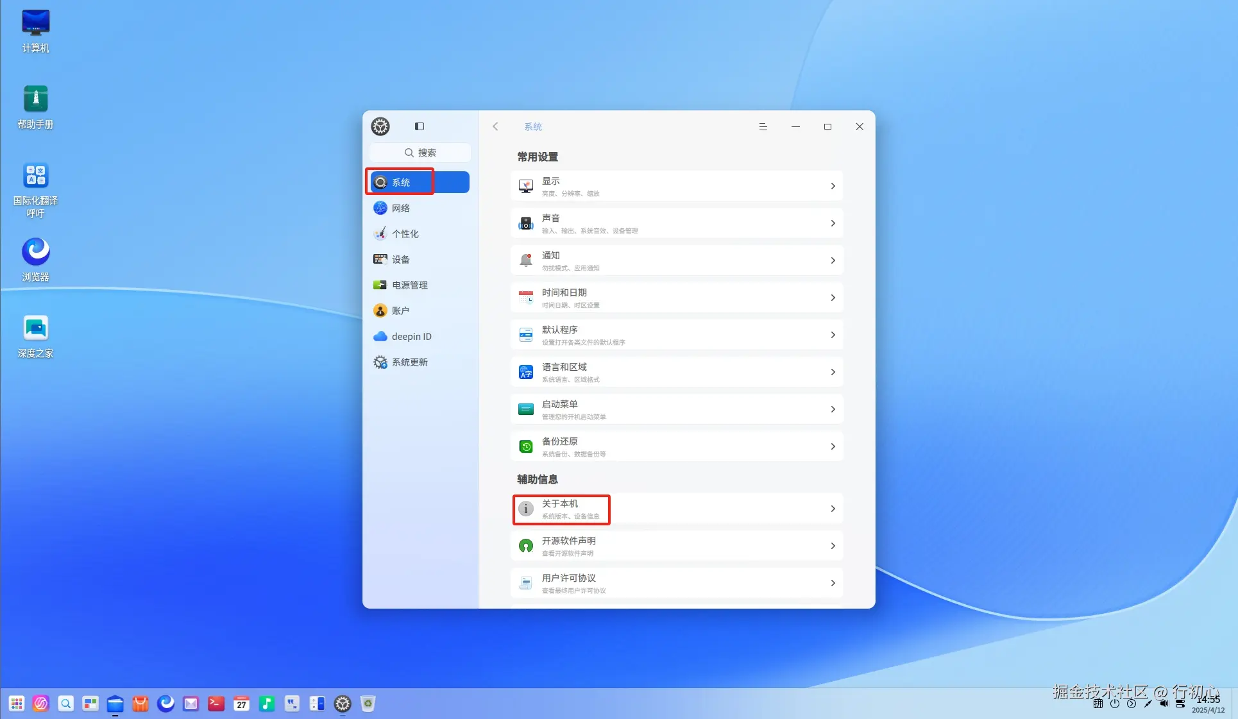Click the 关于本机 info icon
The image size is (1238, 719).
[526, 509]
